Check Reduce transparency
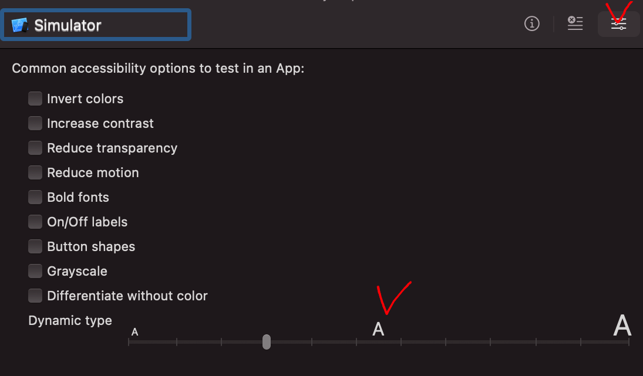This screenshot has width=643, height=376. pos(35,148)
